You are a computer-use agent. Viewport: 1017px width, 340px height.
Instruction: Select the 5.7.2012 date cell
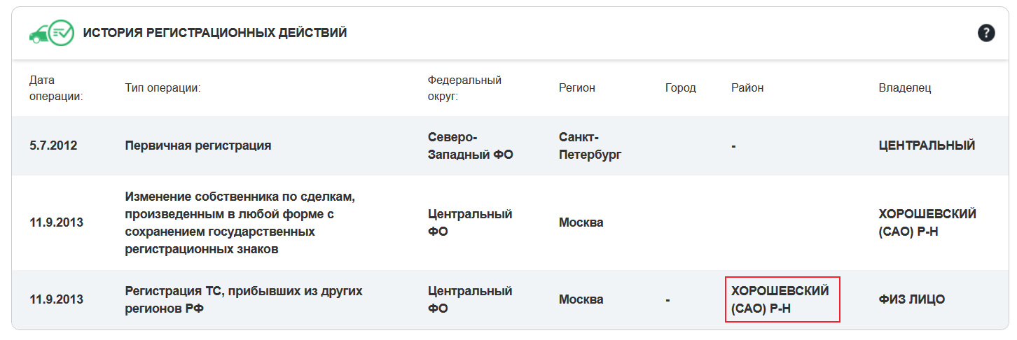click(53, 146)
